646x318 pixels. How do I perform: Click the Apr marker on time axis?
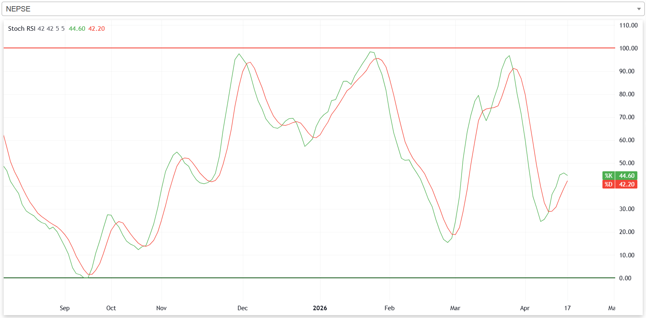pyautogui.click(x=525, y=308)
